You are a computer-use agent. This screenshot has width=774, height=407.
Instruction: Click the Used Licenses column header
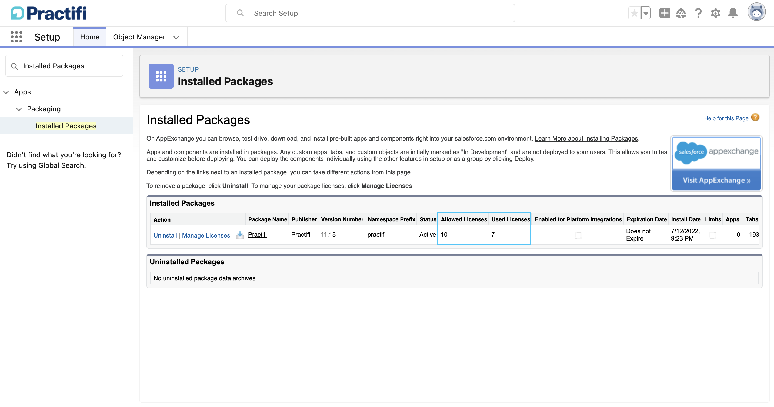click(x=511, y=219)
